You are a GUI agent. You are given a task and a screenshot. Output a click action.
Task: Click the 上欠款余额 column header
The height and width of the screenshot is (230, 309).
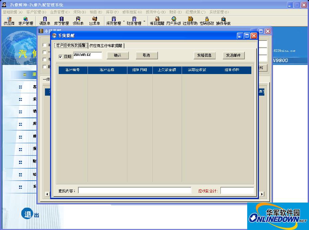tap(167, 70)
